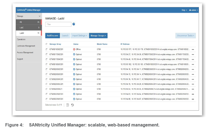216x130 pixels.
Task: Click the Optimal status icon for ICTM0817S02C01
Action: 74,54
